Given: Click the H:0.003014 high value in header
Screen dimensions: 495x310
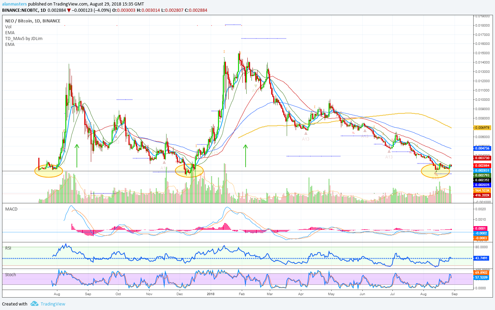Looking at the screenshot, I should (x=149, y=10).
